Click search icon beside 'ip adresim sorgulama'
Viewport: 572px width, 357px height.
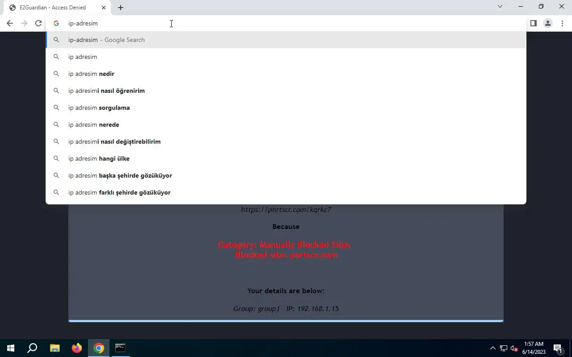pos(56,108)
